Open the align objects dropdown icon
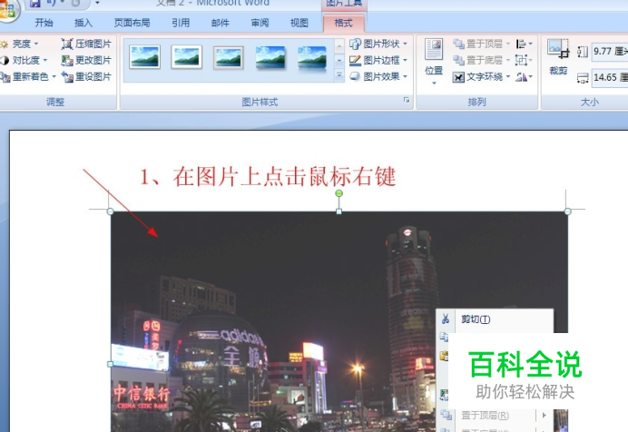 click(525, 44)
